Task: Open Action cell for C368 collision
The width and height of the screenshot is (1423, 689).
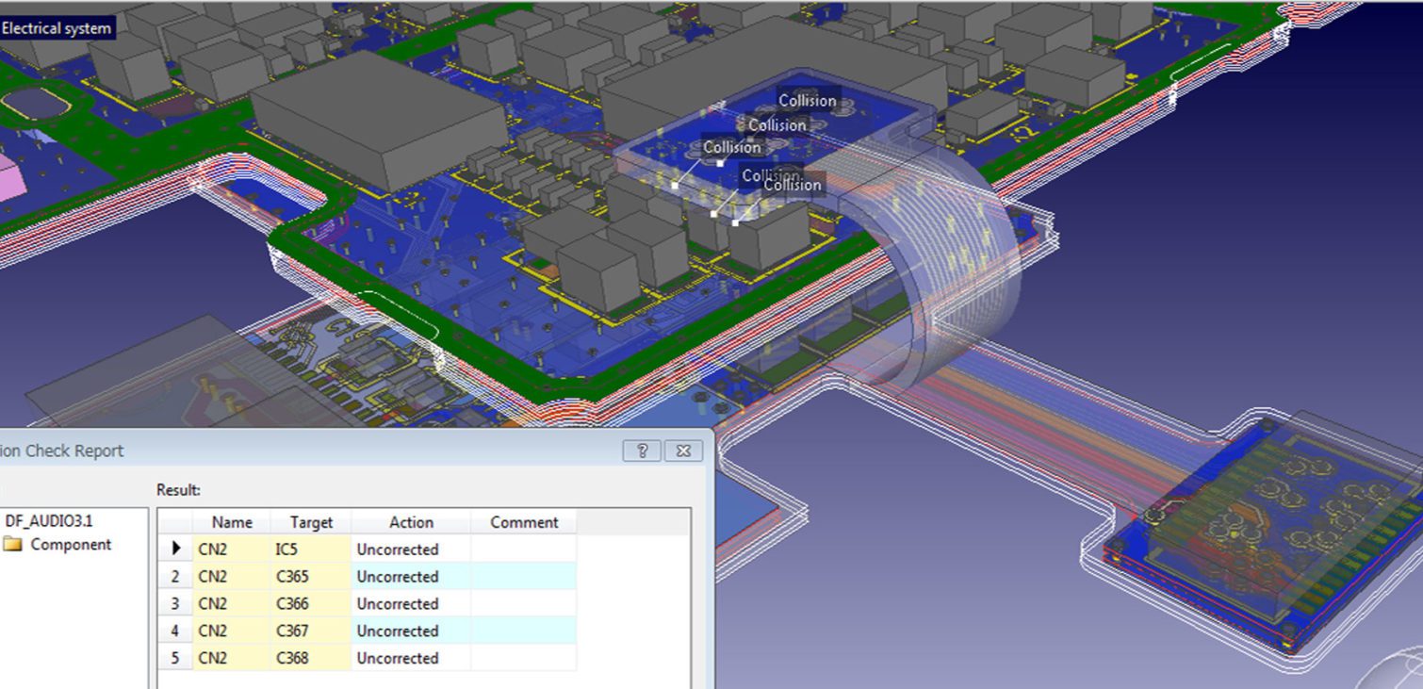Action: pyautogui.click(x=411, y=658)
